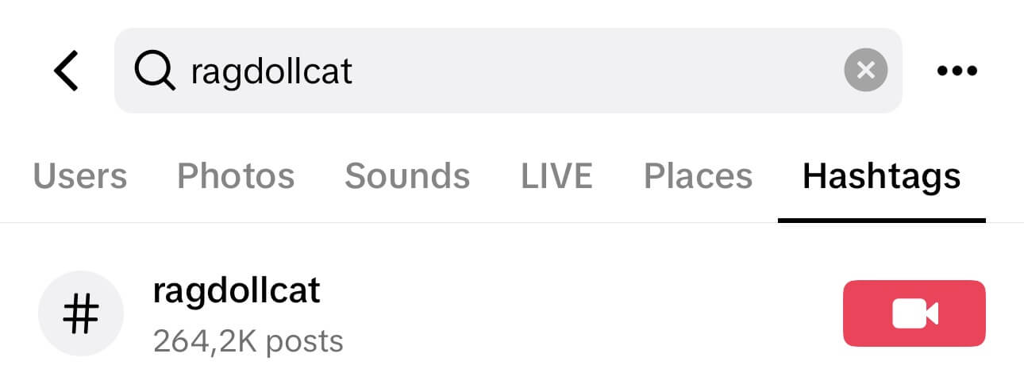Tap the white camera icon
Image resolution: width=1024 pixels, height=392 pixels.
(914, 313)
